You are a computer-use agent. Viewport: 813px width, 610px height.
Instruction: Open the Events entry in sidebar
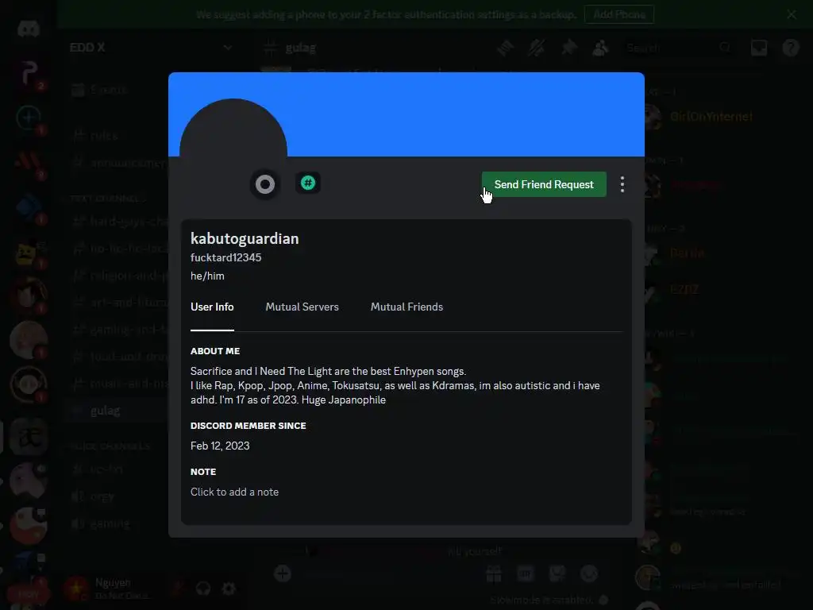(x=109, y=90)
